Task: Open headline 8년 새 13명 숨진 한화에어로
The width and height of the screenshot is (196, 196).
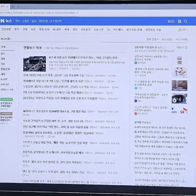Action: 84,58
